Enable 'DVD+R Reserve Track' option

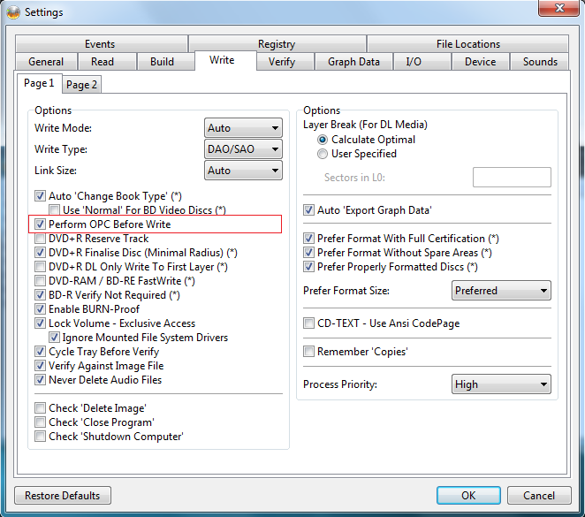click(x=41, y=239)
